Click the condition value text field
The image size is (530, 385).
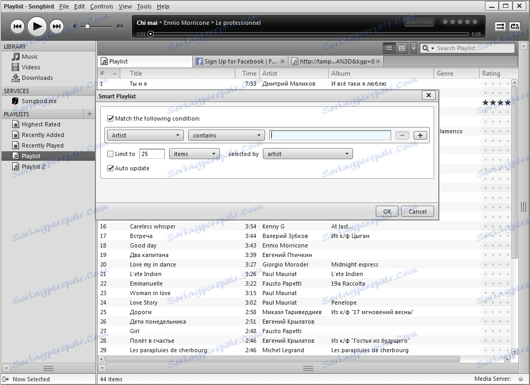coord(330,135)
